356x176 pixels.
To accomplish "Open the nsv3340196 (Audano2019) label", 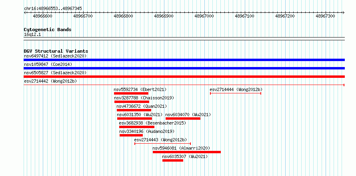I will pyautogui.click(x=147, y=131).
